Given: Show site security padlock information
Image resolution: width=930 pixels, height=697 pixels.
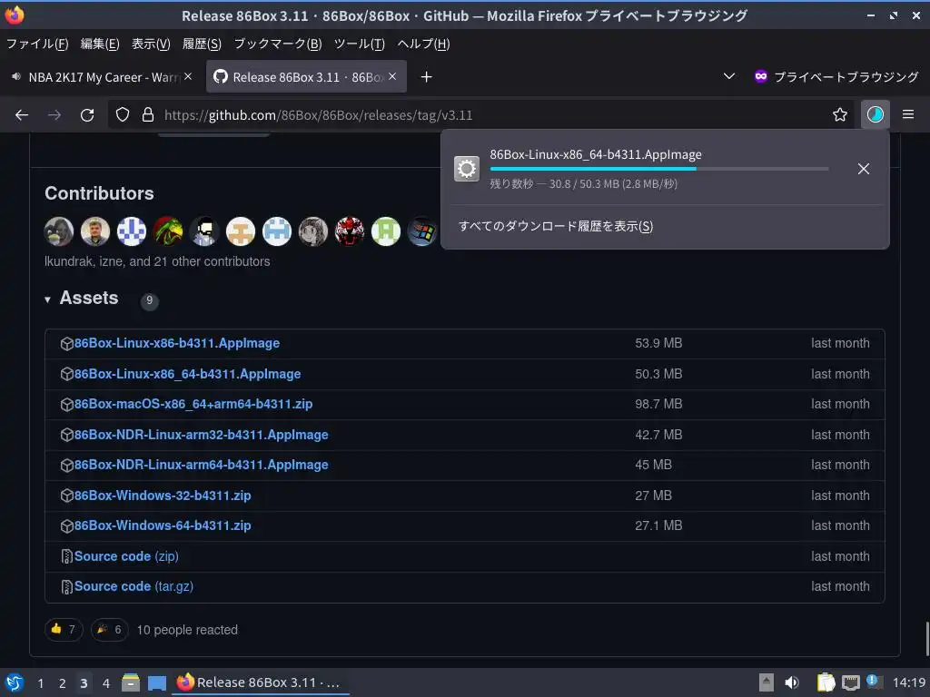Looking at the screenshot, I should click(148, 115).
